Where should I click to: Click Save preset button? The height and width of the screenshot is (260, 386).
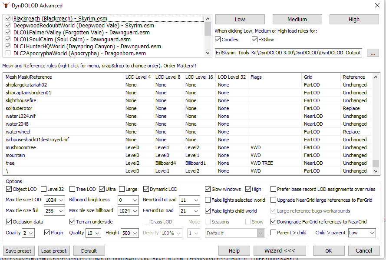point(19,250)
